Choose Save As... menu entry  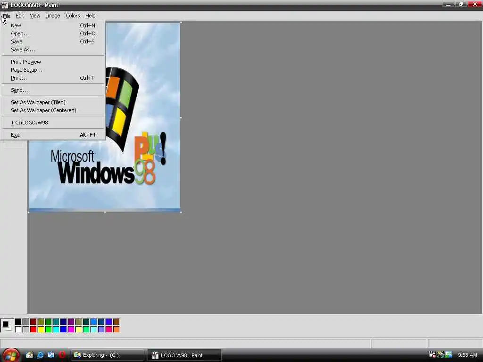click(x=53, y=49)
